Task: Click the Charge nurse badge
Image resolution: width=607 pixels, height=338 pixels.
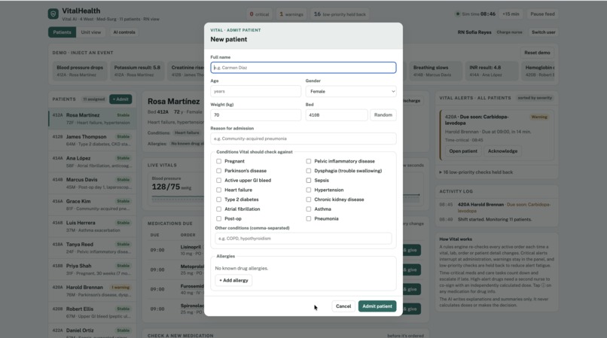Action: 509,32
